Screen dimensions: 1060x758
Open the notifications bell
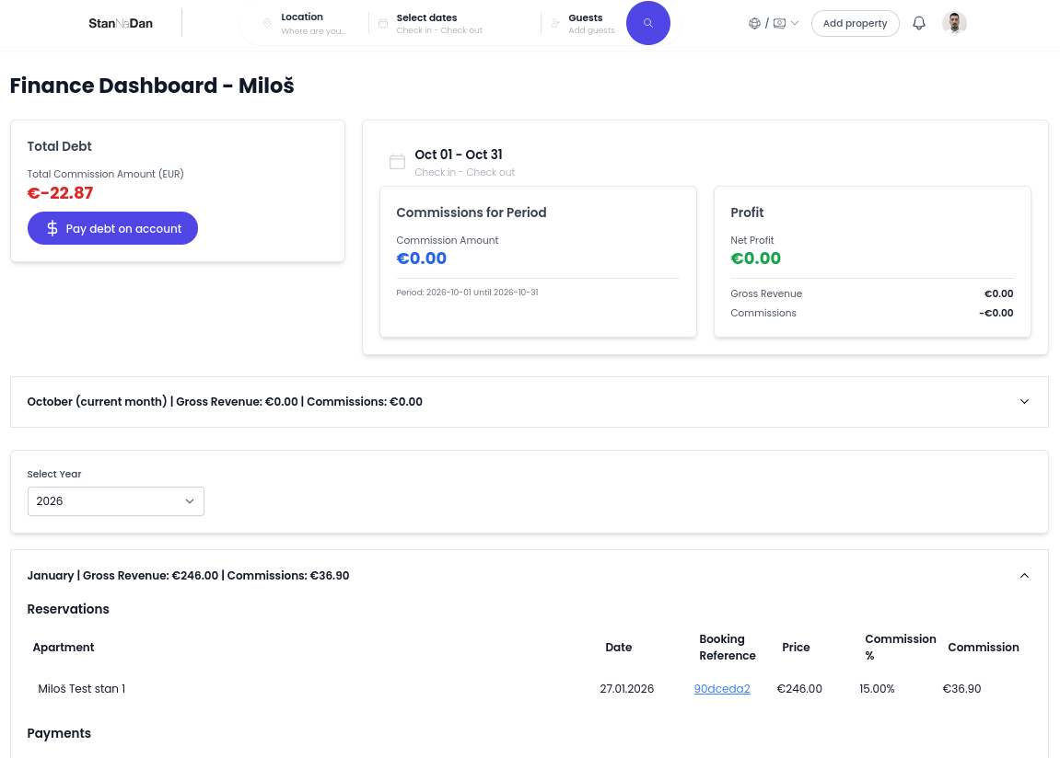click(919, 23)
